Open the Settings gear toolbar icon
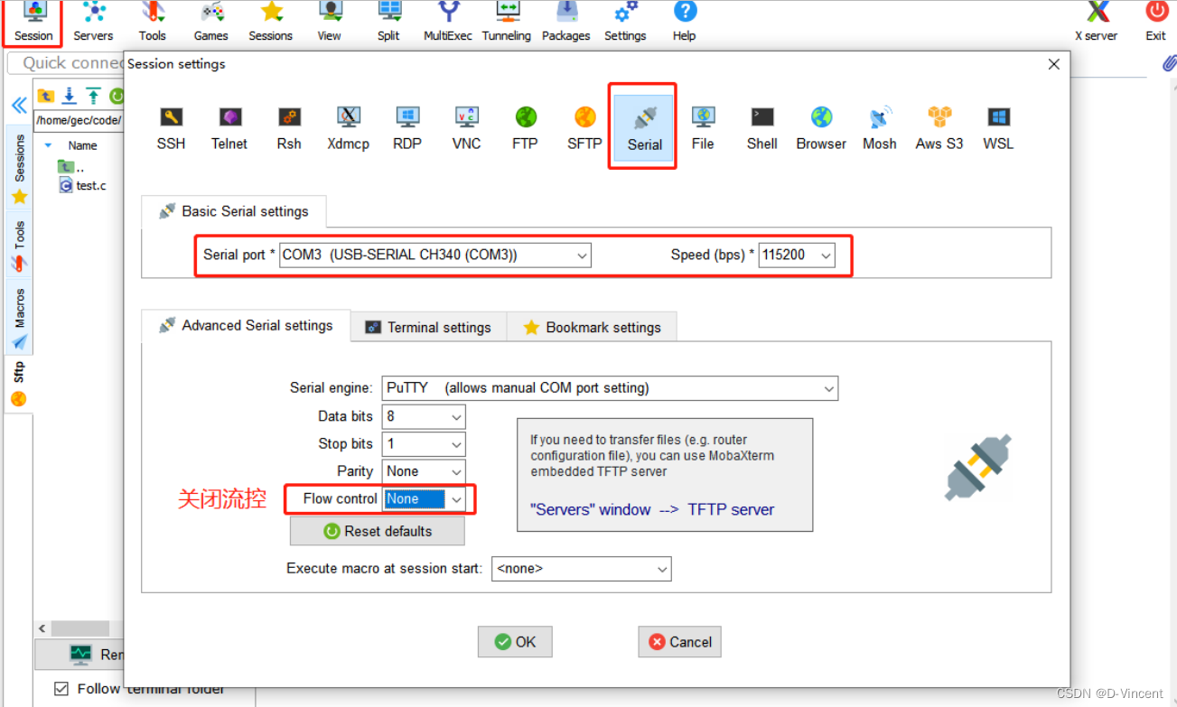This screenshot has height=707, width=1177. point(625,23)
